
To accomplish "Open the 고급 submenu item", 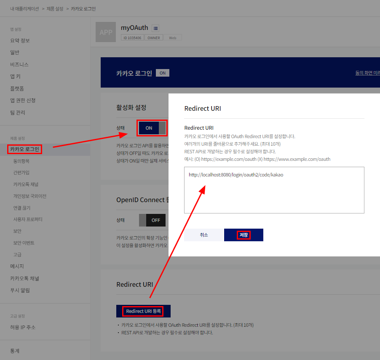I will (x=17, y=255).
